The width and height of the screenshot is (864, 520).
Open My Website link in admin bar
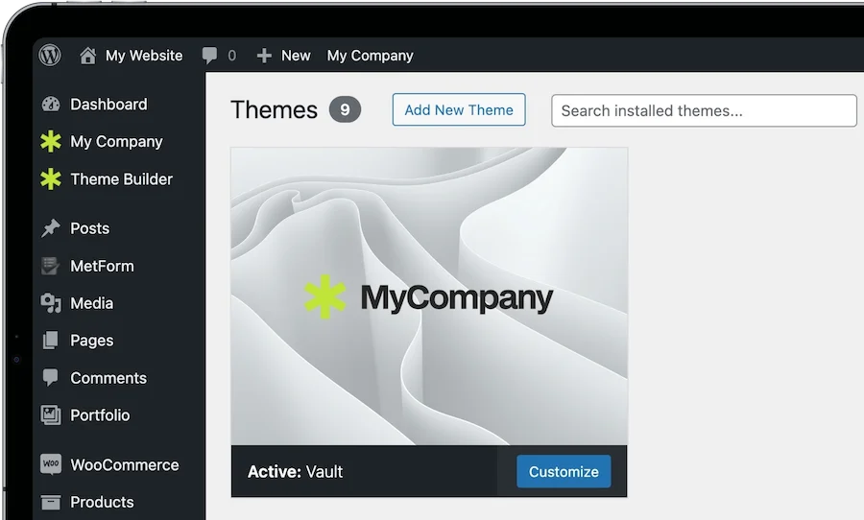pyautogui.click(x=144, y=56)
